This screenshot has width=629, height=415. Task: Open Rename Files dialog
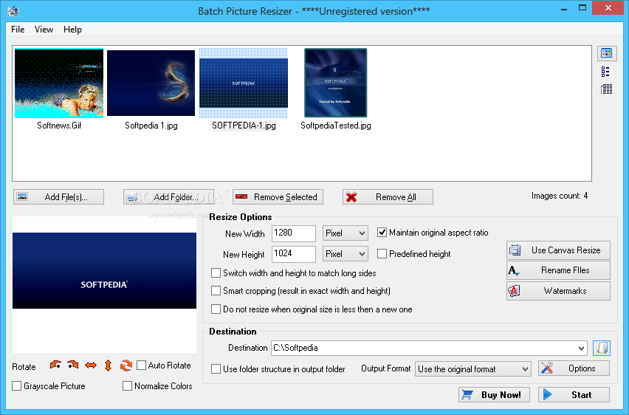[558, 270]
